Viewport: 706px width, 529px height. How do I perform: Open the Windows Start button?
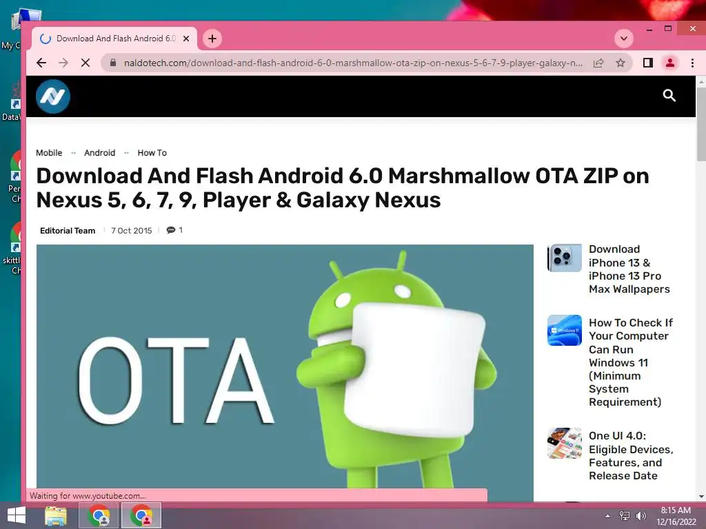17,515
